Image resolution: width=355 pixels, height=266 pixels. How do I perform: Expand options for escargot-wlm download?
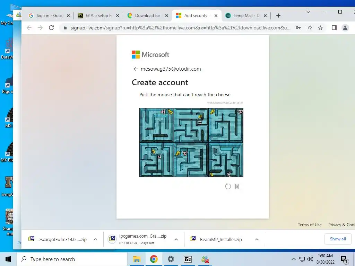[95, 239]
